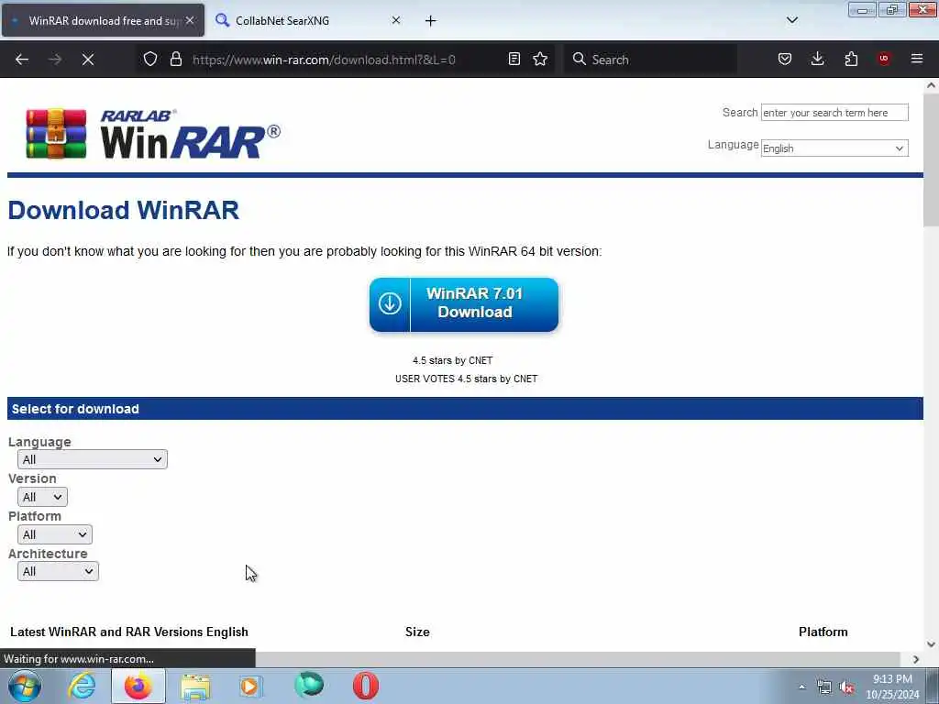Viewport: 939px width, 704px height.
Task: Show hidden system tray icons
Action: (801, 687)
